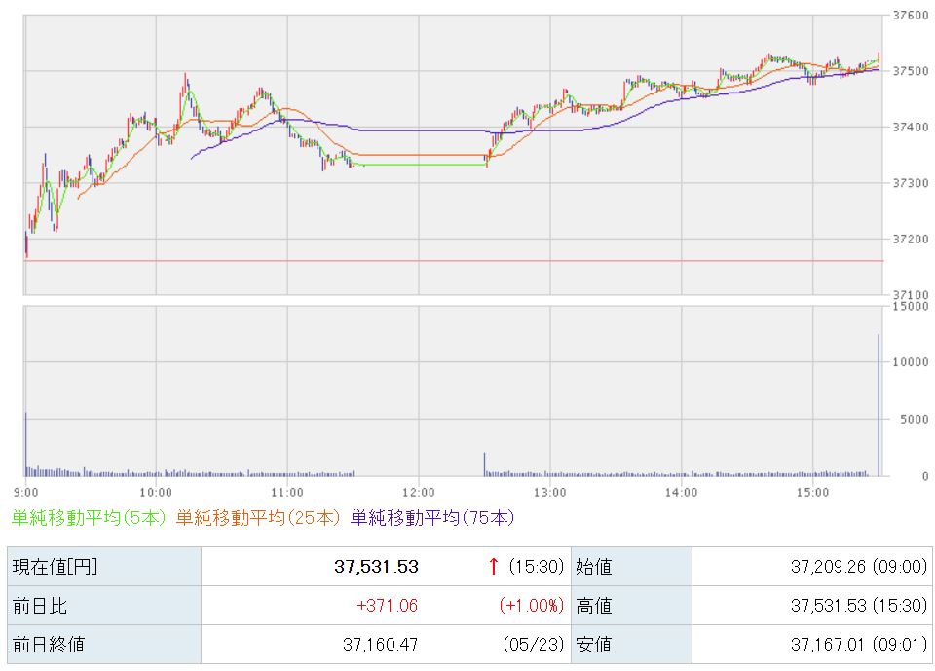
Task: Click the 前日比 change value +371.06
Action: click(387, 606)
